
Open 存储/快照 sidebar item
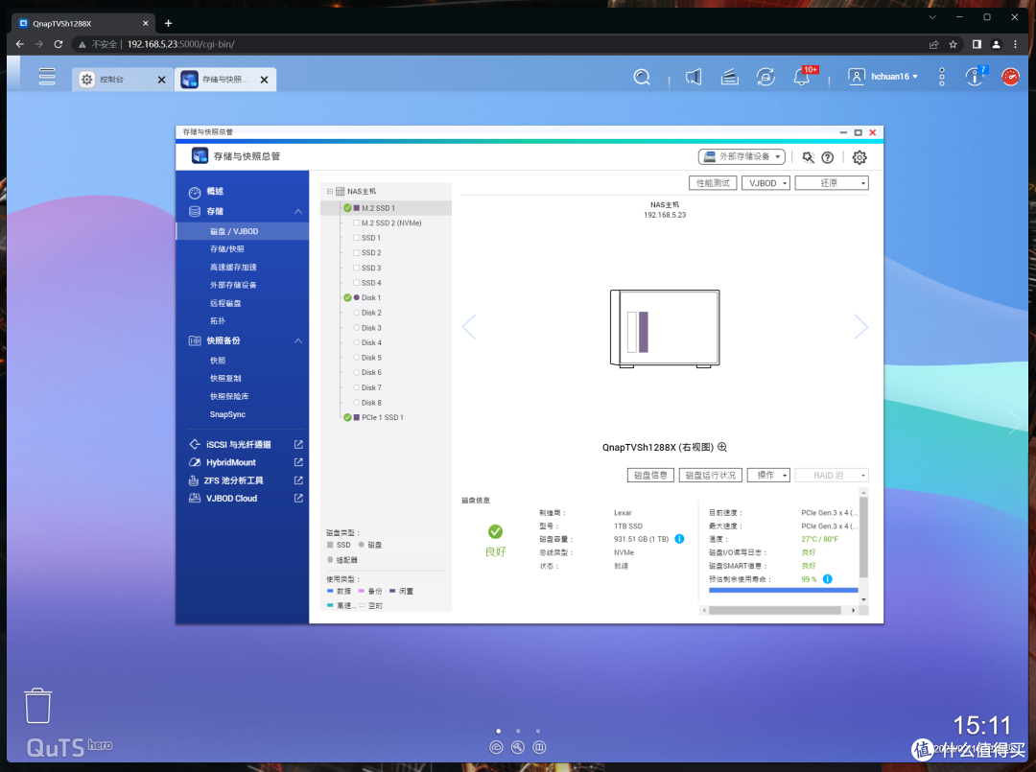(226, 249)
